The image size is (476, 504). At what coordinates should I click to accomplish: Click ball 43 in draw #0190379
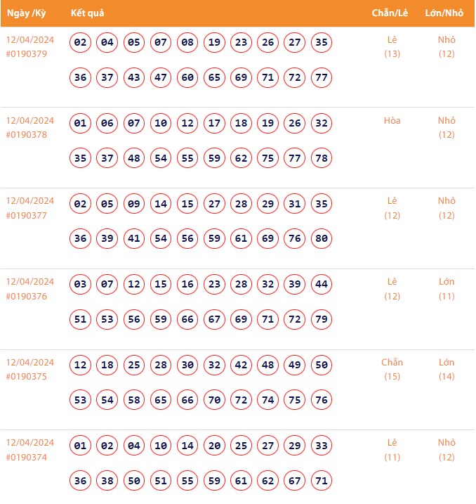[134, 77]
